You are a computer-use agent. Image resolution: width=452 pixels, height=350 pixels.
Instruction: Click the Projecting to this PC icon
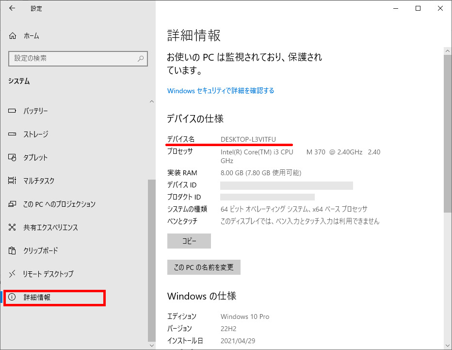point(13,204)
